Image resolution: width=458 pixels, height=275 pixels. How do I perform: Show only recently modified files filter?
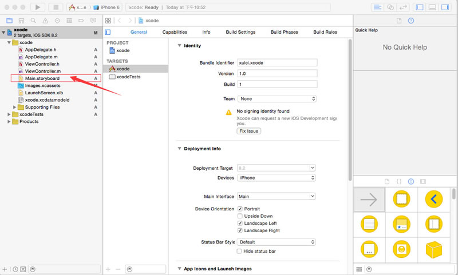point(15,269)
